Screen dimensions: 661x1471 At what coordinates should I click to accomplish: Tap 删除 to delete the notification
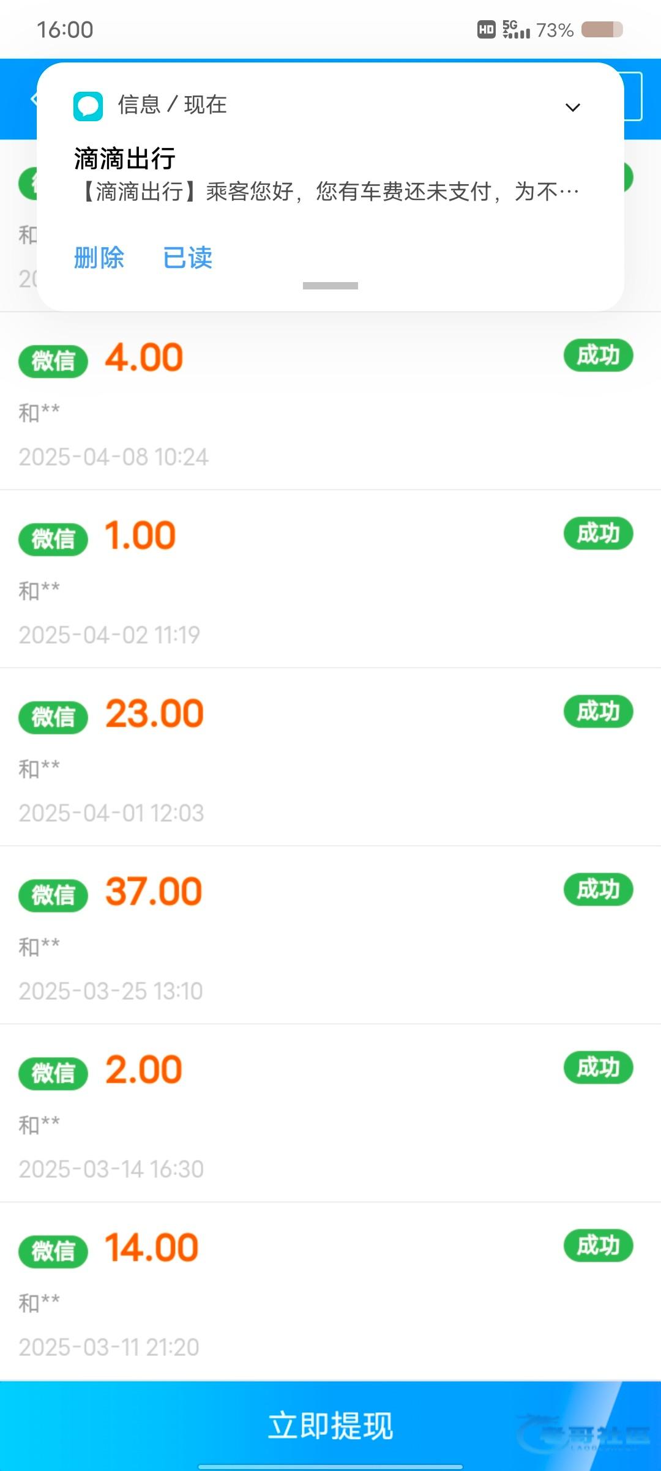99,258
